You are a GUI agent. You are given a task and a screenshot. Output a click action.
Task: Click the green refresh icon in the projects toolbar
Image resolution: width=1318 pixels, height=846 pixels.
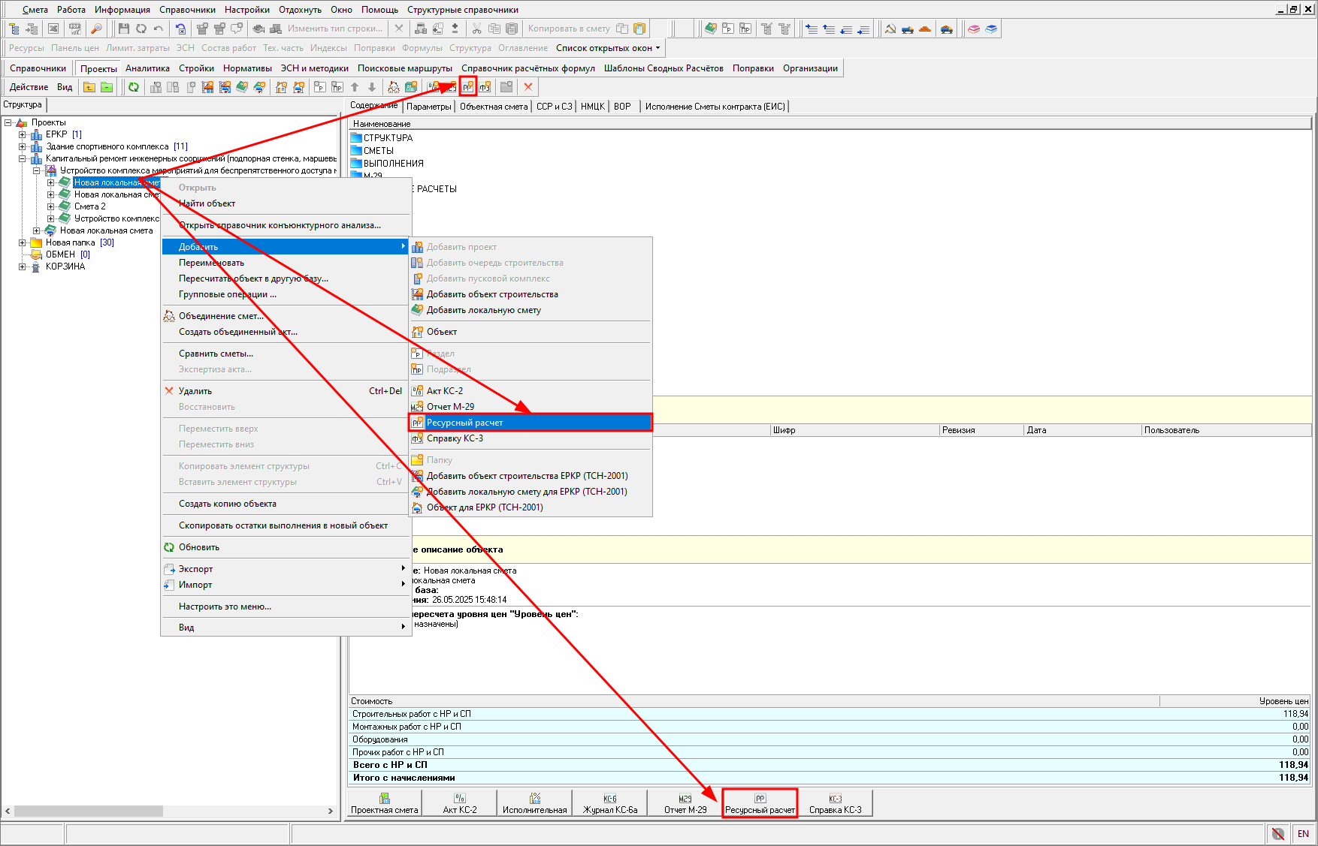tap(134, 87)
